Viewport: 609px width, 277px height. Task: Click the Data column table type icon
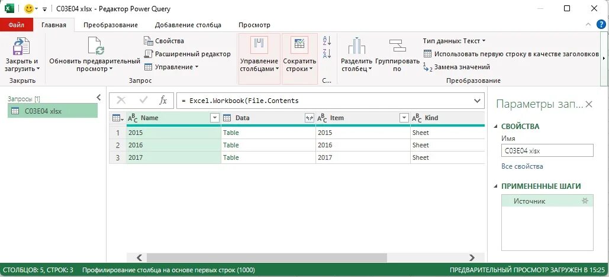coord(227,118)
